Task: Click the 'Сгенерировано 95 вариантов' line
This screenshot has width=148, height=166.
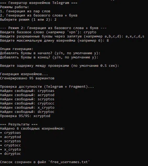Action: (x=27, y=78)
